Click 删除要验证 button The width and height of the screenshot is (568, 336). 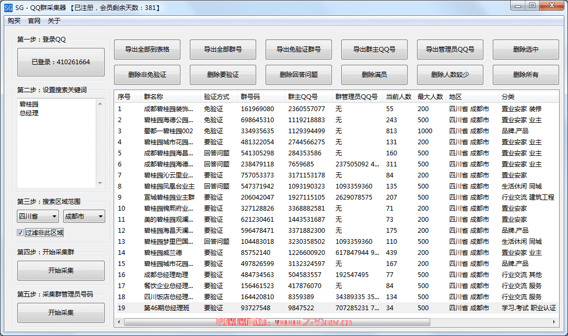coord(223,75)
